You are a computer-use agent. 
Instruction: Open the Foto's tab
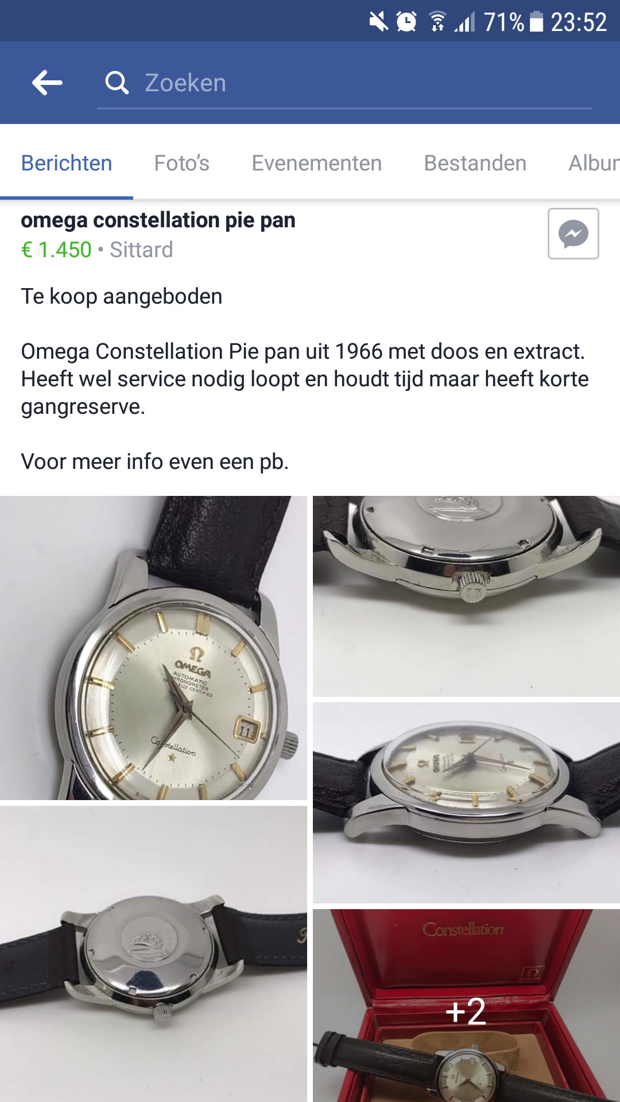pos(181,163)
